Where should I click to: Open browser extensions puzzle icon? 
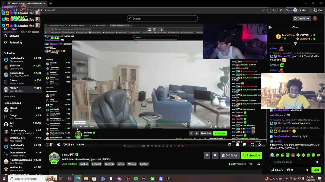point(274,10)
